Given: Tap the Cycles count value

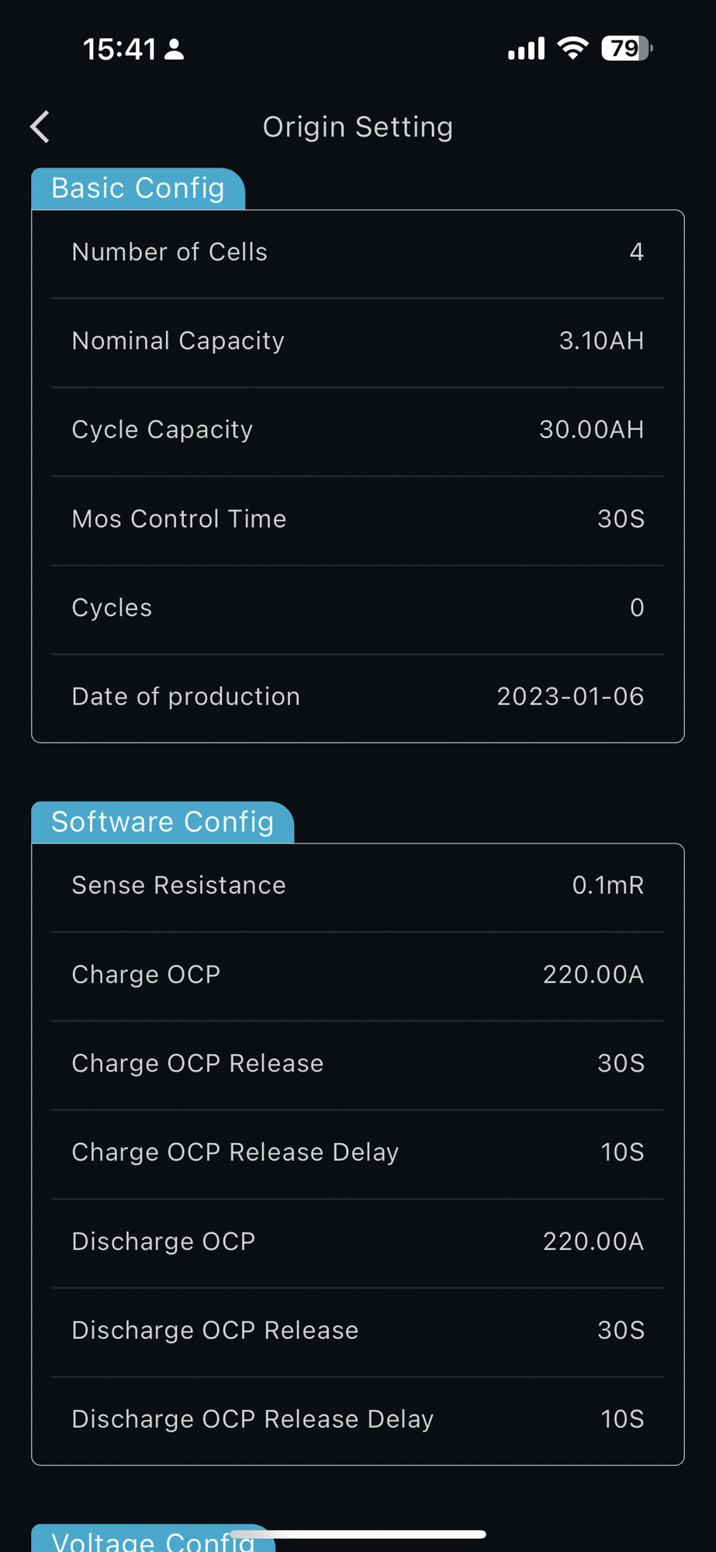Looking at the screenshot, I should [x=637, y=608].
